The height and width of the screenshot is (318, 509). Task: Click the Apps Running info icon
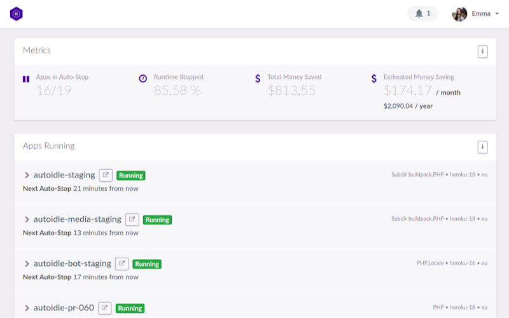(482, 147)
